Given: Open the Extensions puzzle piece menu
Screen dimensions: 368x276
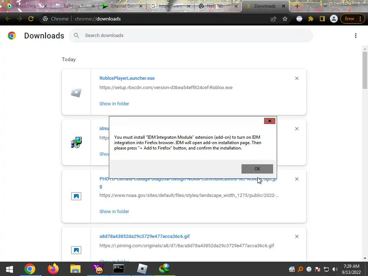Looking at the screenshot, I should [x=311, y=19].
